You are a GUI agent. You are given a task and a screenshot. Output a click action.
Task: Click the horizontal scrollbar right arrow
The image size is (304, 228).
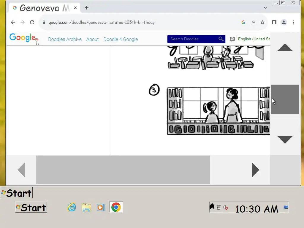pos(255,170)
